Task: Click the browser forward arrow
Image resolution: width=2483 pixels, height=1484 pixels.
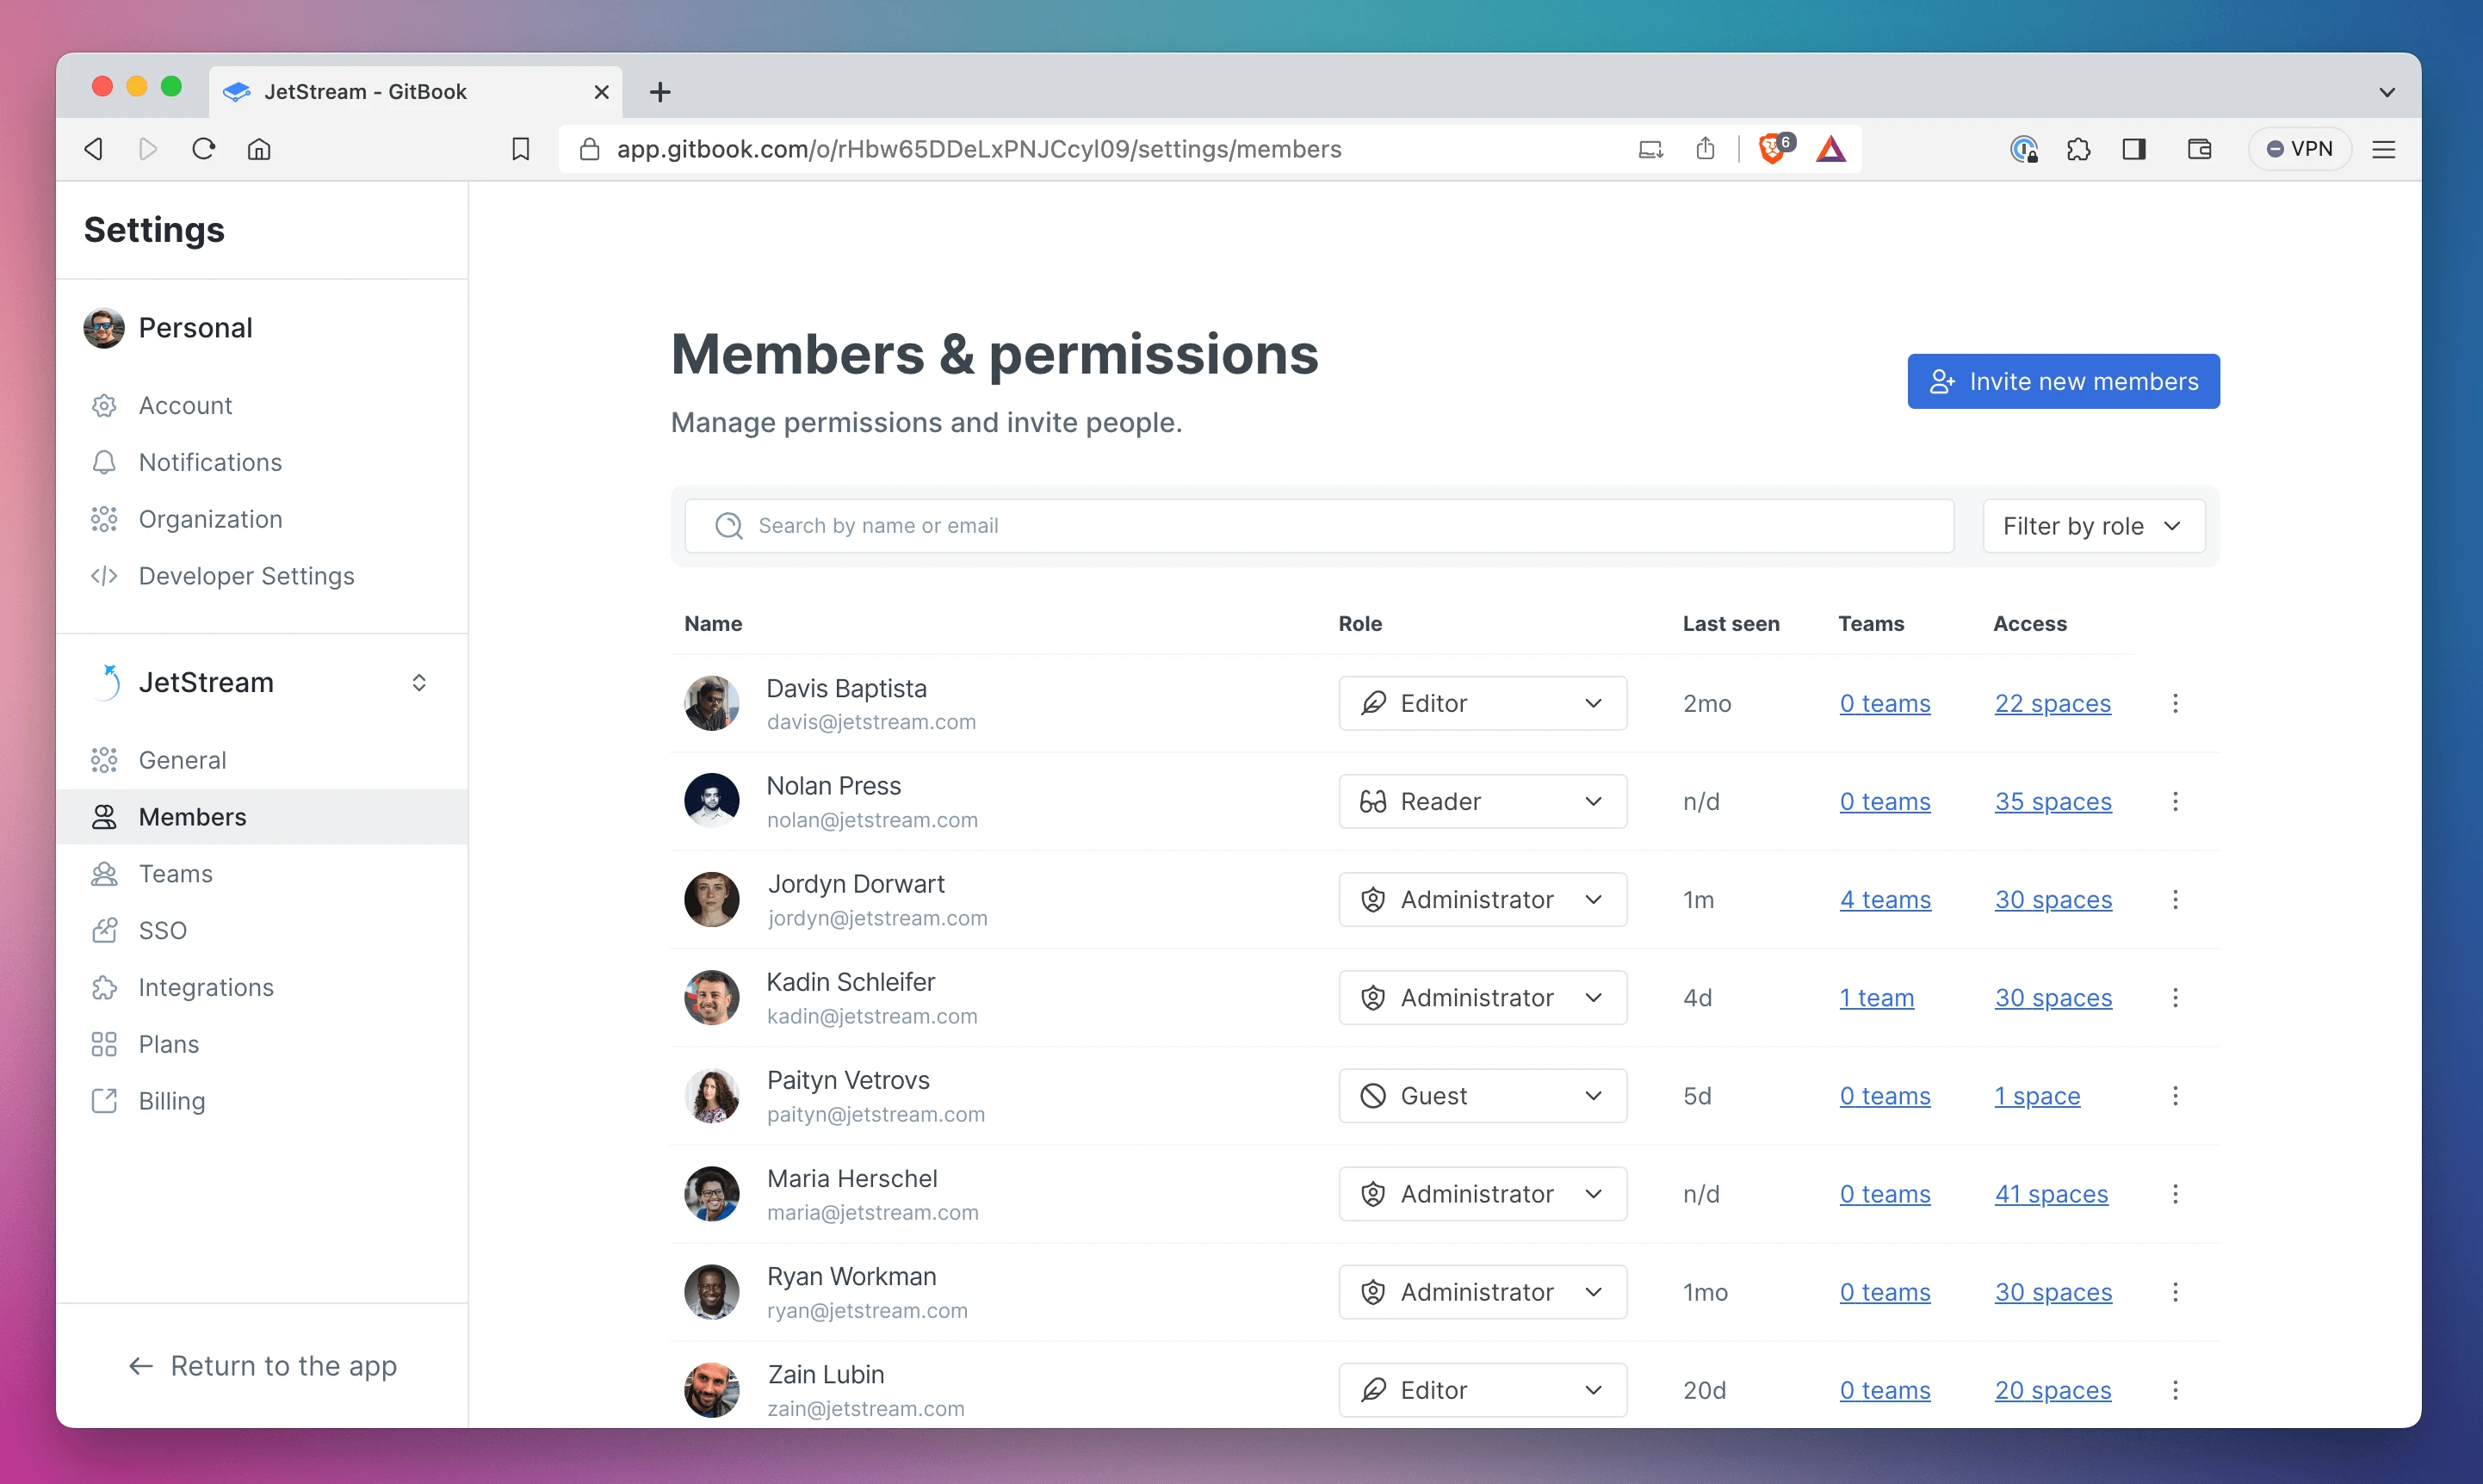Action: point(148,149)
